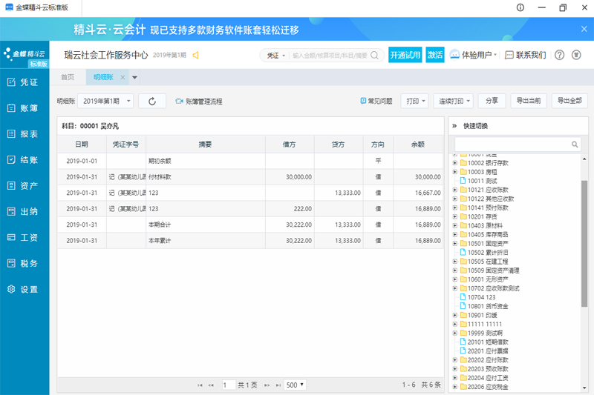Open the 报表 reports module in sidebar
The height and width of the screenshot is (395, 594).
[23, 134]
